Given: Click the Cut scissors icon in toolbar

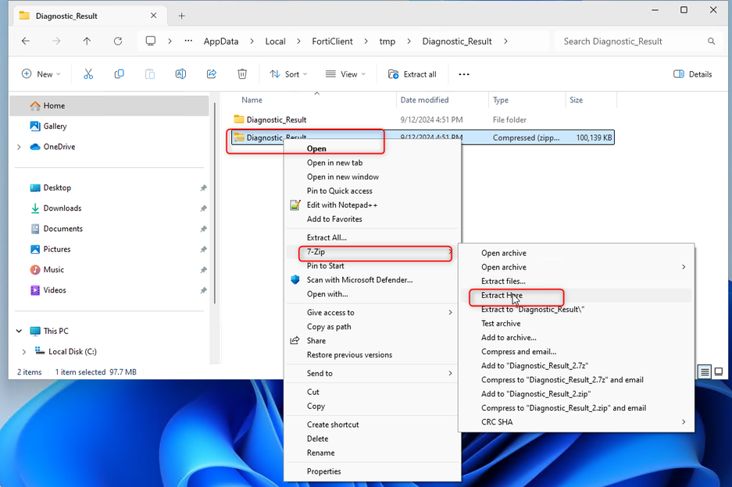Looking at the screenshot, I should click(88, 74).
